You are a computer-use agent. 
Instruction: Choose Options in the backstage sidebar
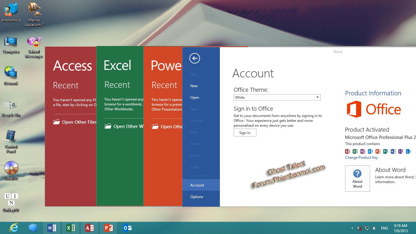(x=197, y=197)
